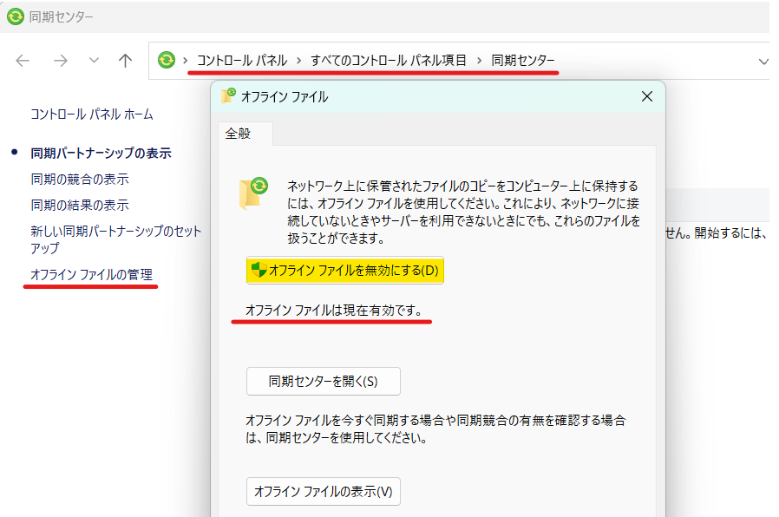Click the green Sync Center icon in the title bar
This screenshot has width=779, height=517.
tap(14, 15)
